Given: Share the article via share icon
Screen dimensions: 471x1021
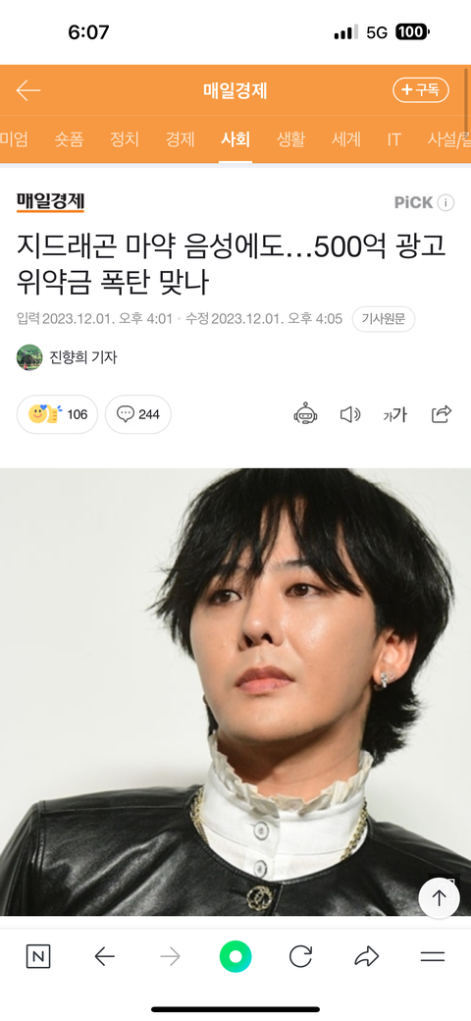Looking at the screenshot, I should 442,414.
